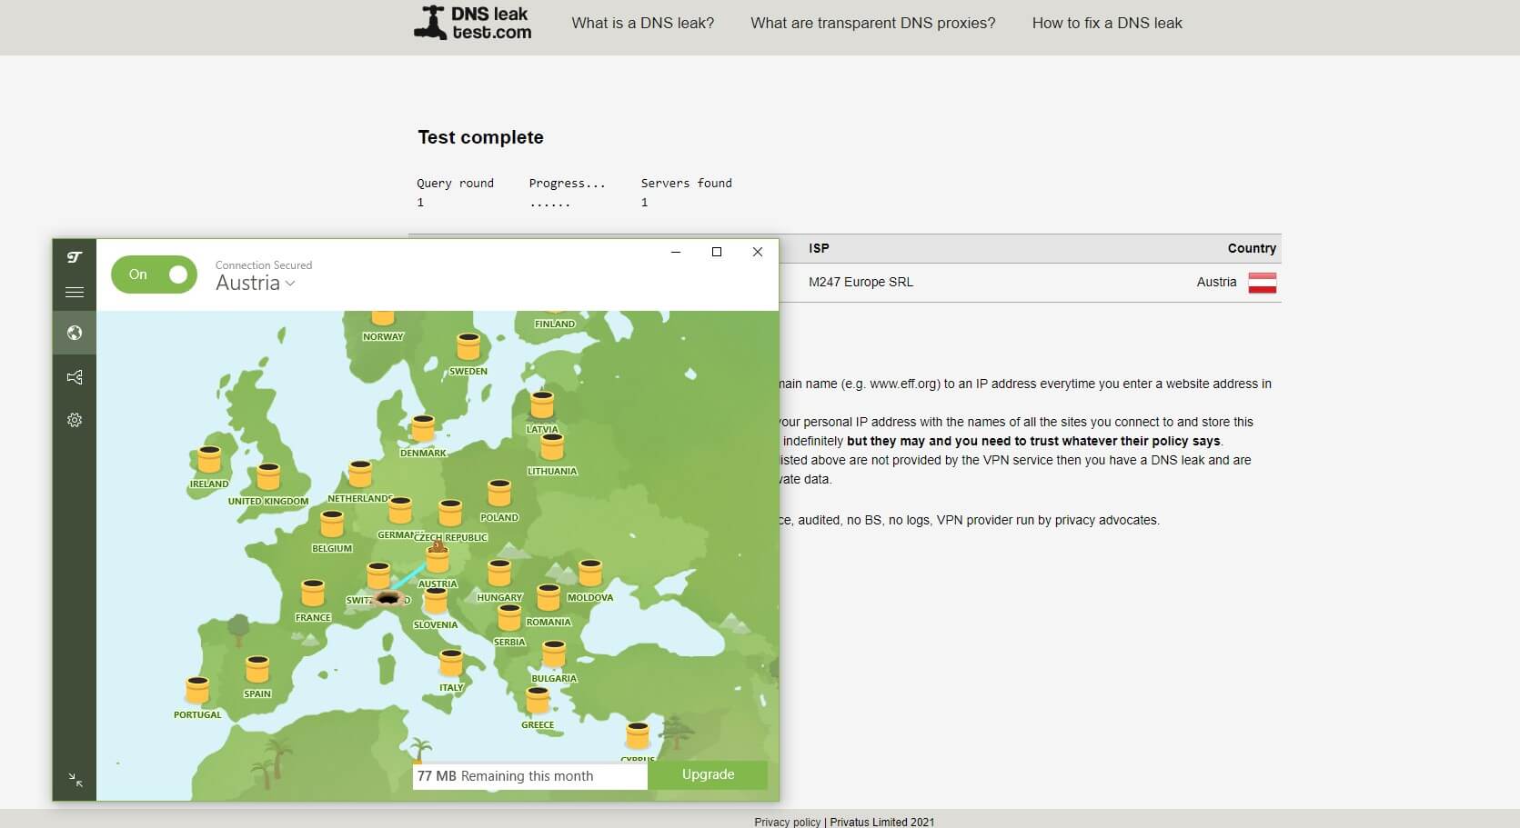Close the TunnelBear window
The width and height of the screenshot is (1520, 828).
pyautogui.click(x=758, y=252)
